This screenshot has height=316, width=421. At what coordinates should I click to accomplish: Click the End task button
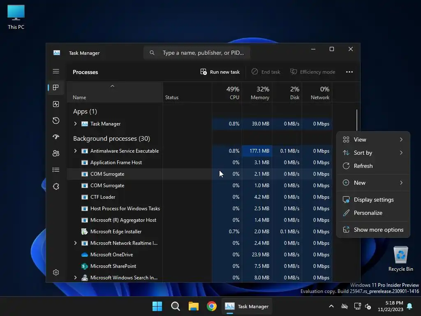(266, 72)
